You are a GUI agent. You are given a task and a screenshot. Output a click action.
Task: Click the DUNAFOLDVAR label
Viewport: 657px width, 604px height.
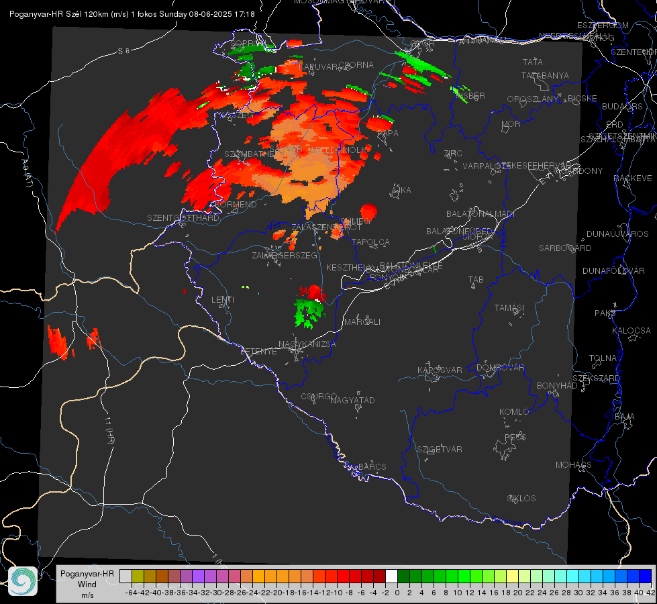[613, 270]
